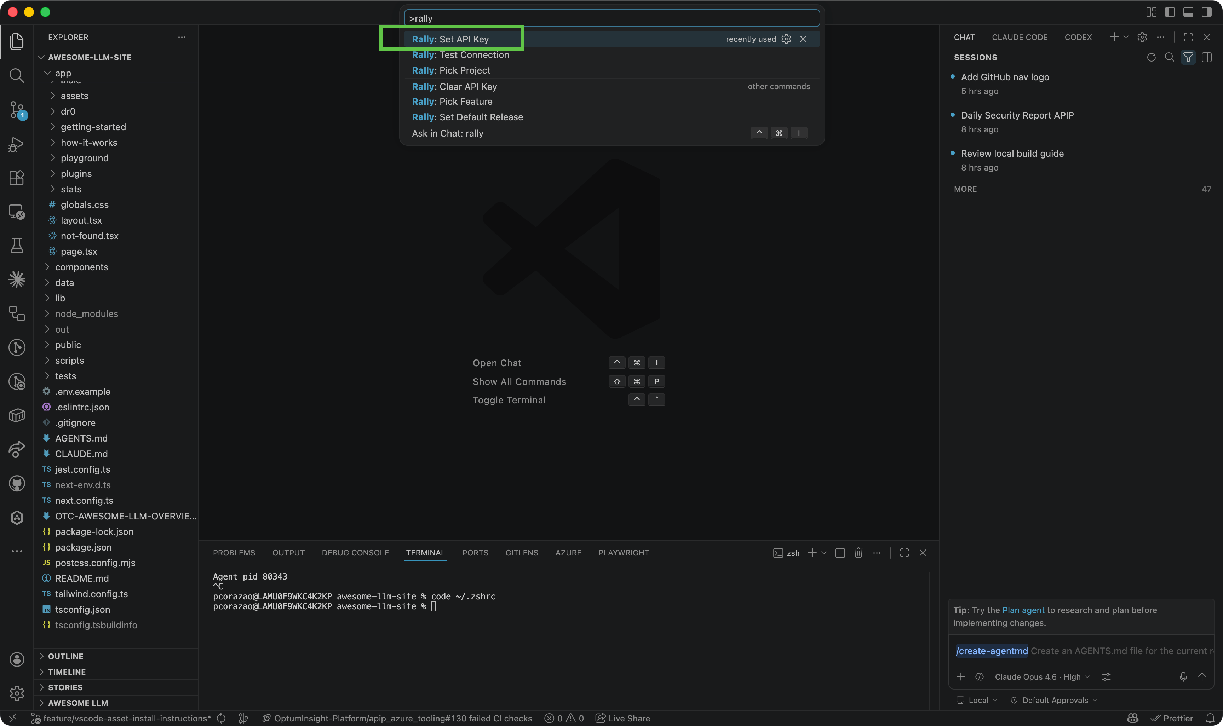Viewport: 1223px width, 726px height.
Task: Toggle sessions side-by-side view icon
Action: [x=1207, y=57]
